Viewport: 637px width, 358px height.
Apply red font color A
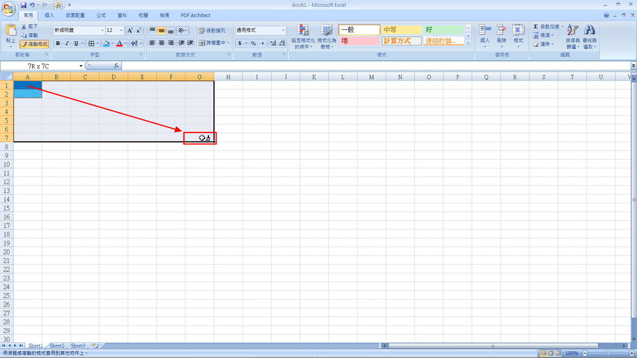click(119, 44)
